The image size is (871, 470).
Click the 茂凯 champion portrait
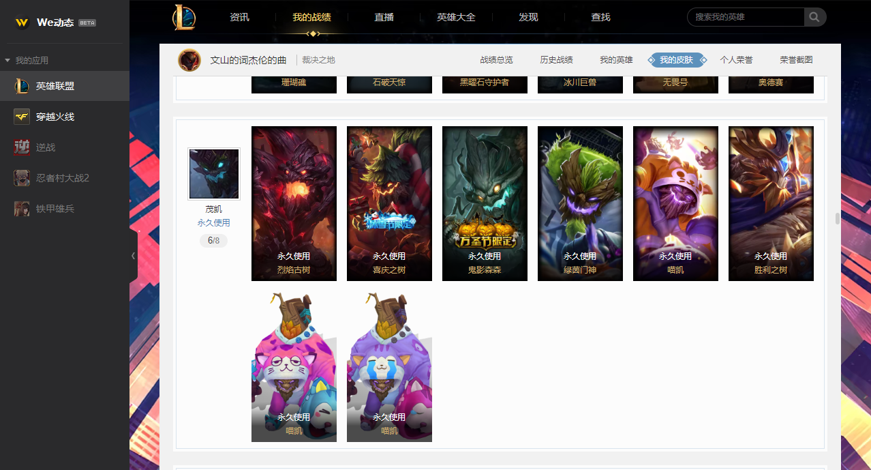(x=214, y=174)
